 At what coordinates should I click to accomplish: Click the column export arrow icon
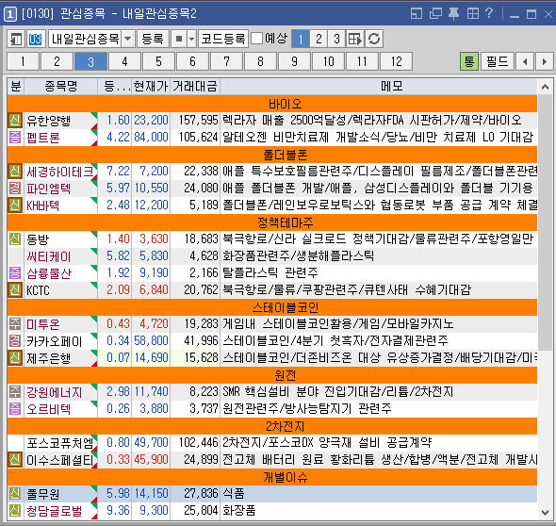click(x=355, y=39)
